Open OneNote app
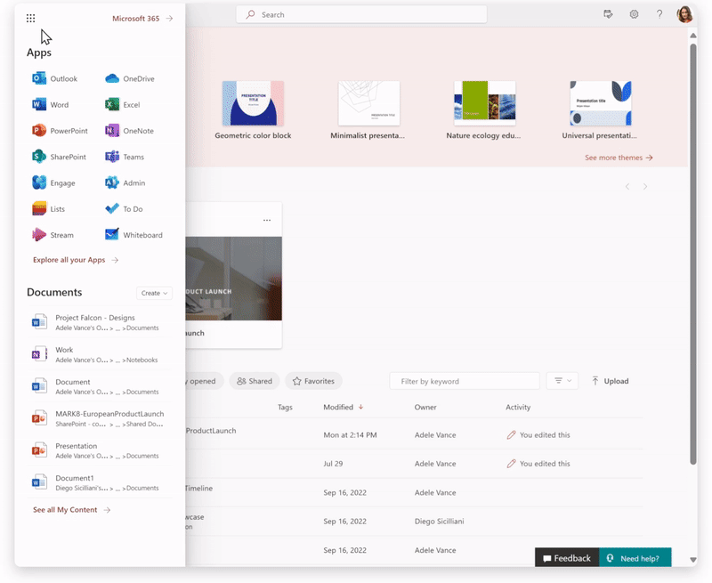This screenshot has height=583, width=712. (129, 131)
